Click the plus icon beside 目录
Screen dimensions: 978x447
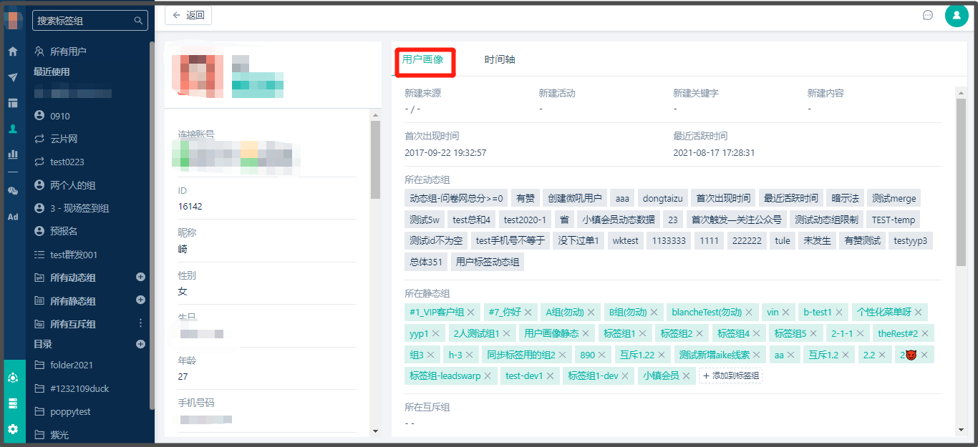140,344
